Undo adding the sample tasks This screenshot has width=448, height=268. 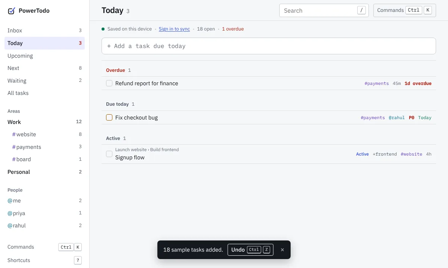tap(251, 250)
